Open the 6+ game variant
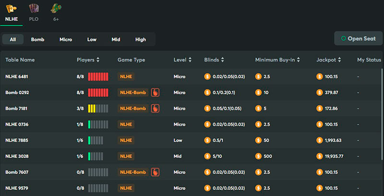The width and height of the screenshot is (384, 196). click(56, 8)
